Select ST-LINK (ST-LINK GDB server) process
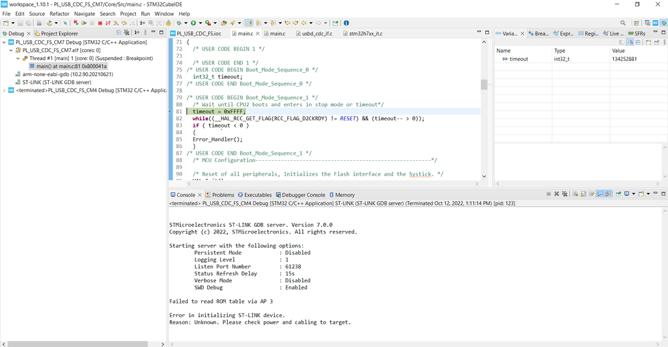668x347 pixels. [53, 82]
